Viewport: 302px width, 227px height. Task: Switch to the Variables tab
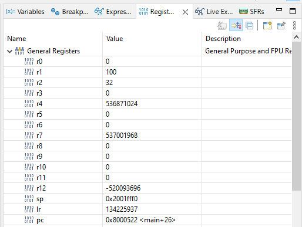point(25,12)
